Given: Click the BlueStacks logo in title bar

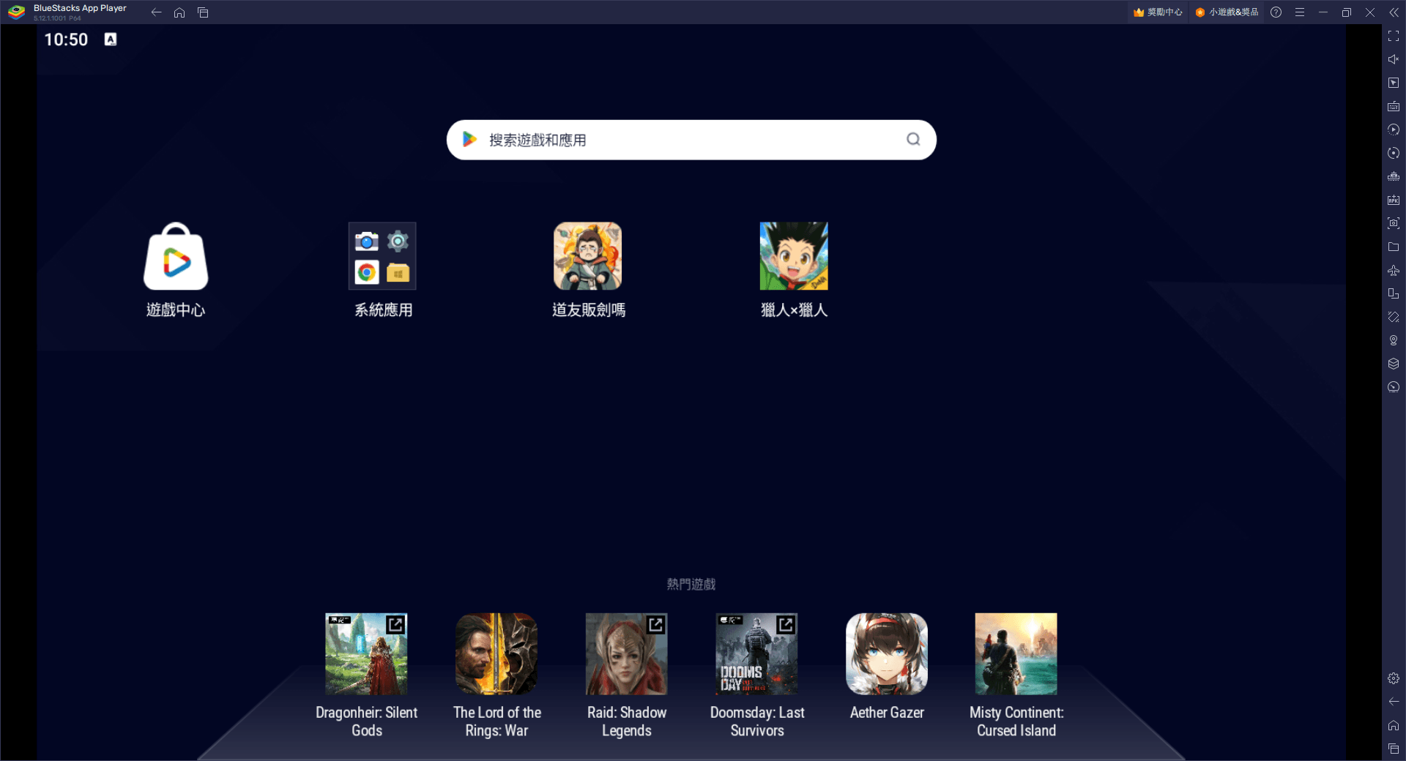Looking at the screenshot, I should tap(16, 12).
